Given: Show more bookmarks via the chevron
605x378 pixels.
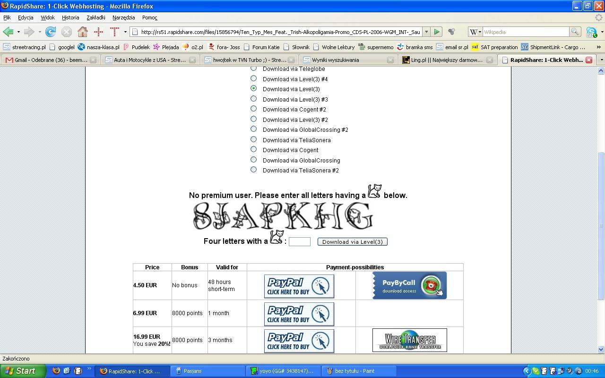Looking at the screenshot, I should (x=599, y=47).
